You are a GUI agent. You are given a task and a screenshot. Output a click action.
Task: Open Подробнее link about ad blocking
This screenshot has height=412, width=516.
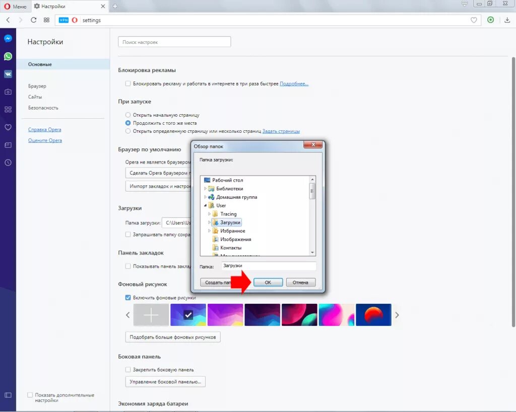click(x=294, y=84)
